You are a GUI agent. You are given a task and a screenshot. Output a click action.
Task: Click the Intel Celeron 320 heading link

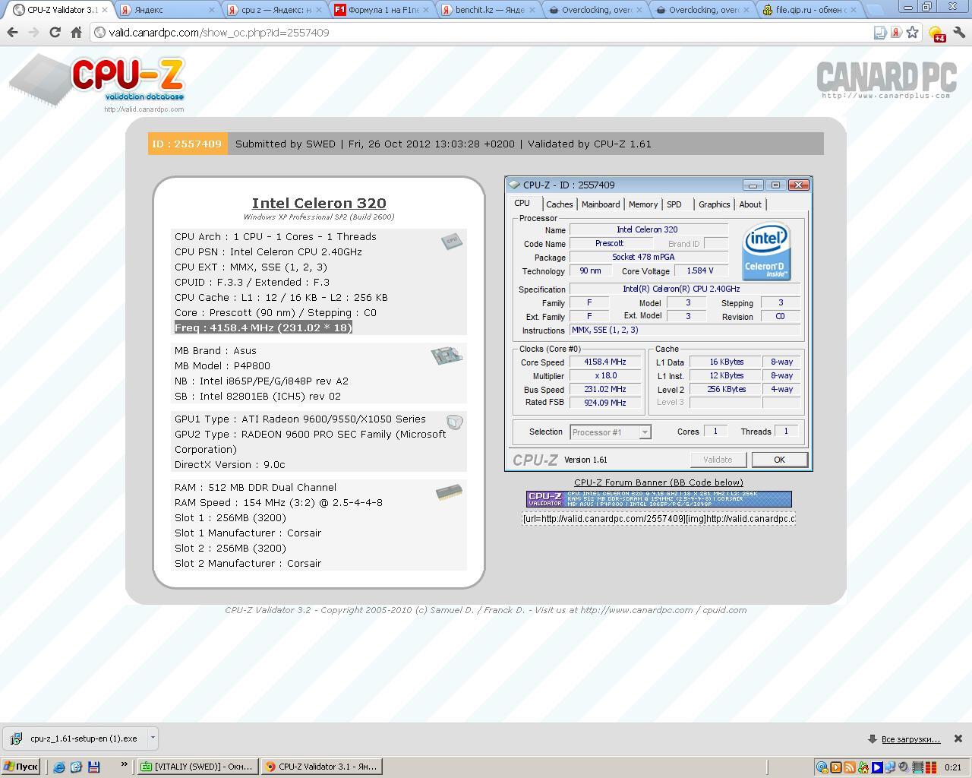pyautogui.click(x=319, y=203)
